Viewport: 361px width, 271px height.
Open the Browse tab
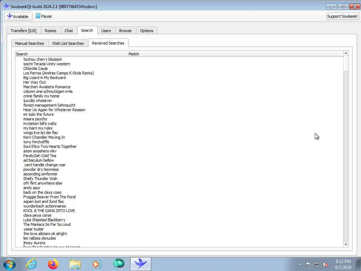point(125,31)
